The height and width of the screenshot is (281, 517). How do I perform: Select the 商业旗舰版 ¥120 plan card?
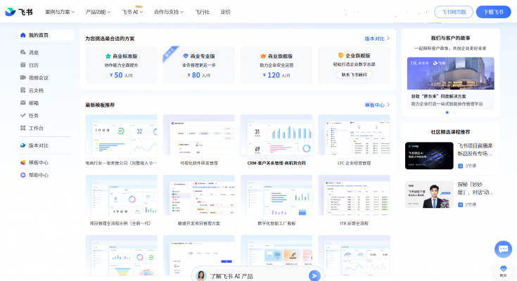[276, 65]
